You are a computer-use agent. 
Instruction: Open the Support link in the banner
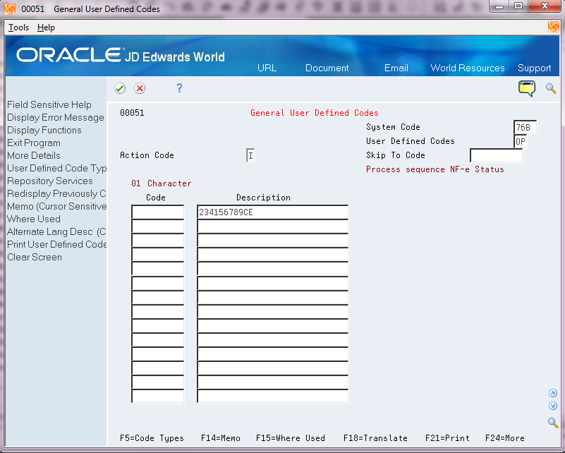pyautogui.click(x=535, y=68)
